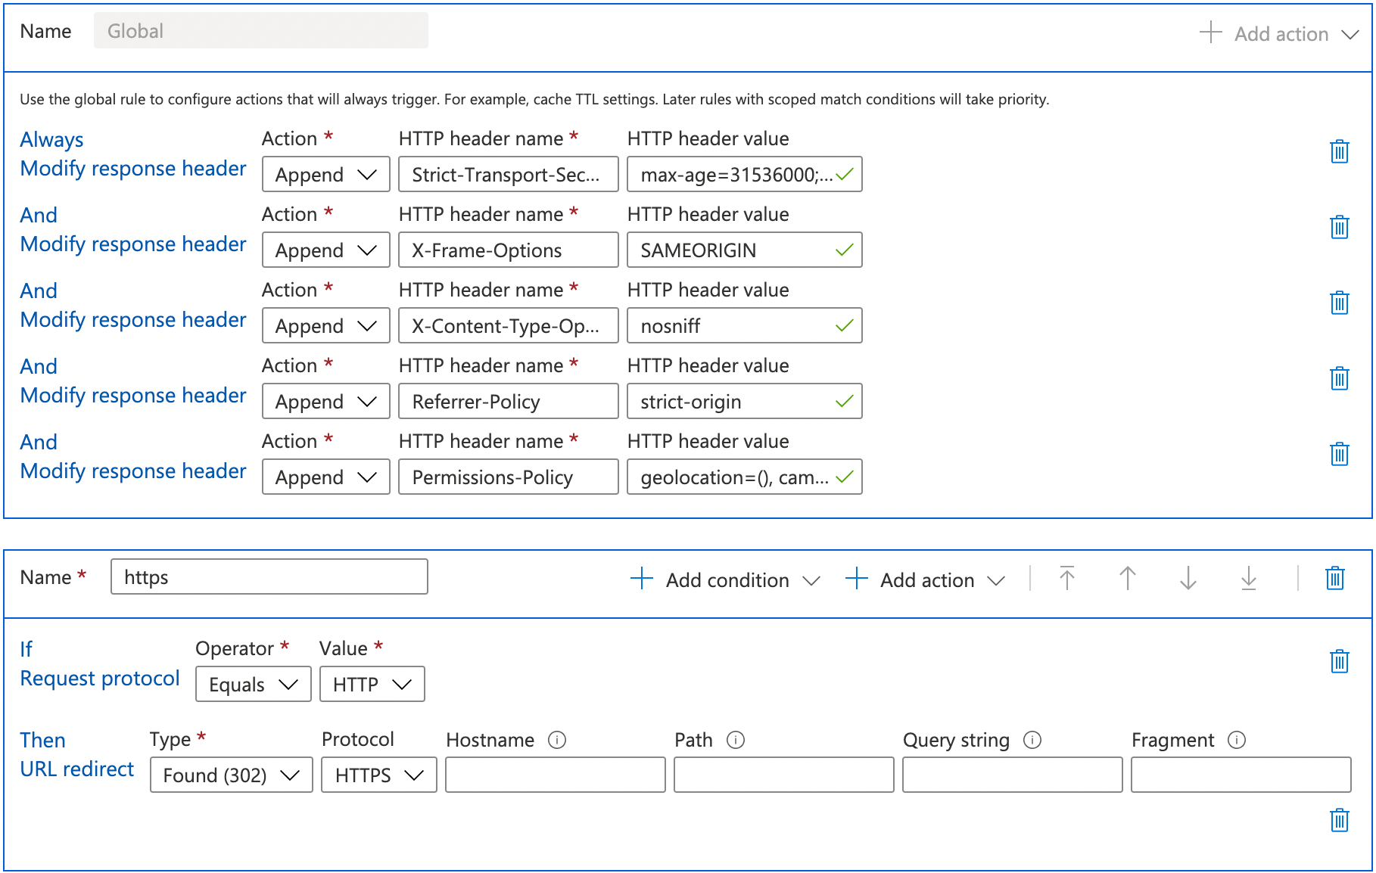The width and height of the screenshot is (1376, 873).
Task: Open the Add action dropdown on the Global rule
Action: (x=1281, y=33)
